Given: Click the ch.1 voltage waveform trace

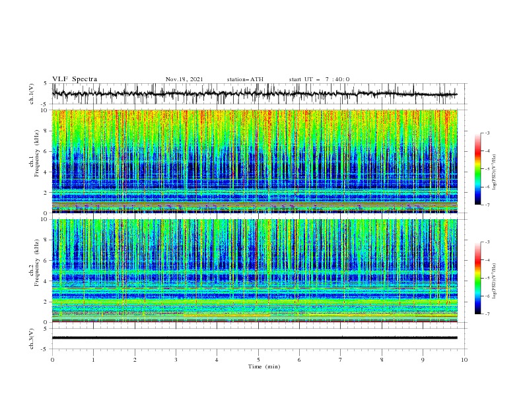Looking at the screenshot, I should [254, 94].
